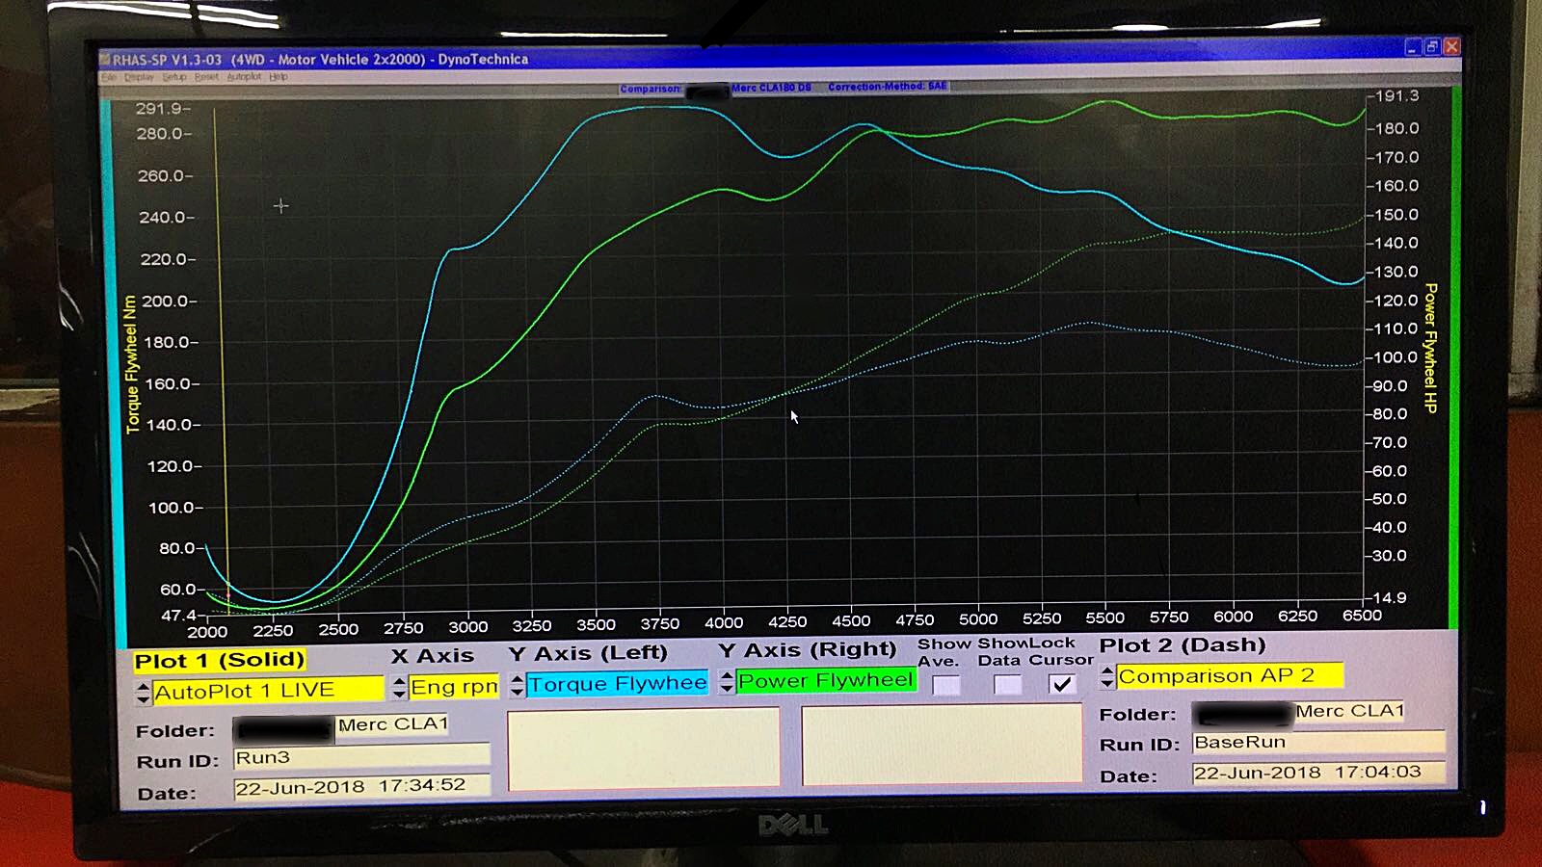Click the 47.4 minimum torque axis value
Screen dimensions: 1542x867
click(179, 616)
